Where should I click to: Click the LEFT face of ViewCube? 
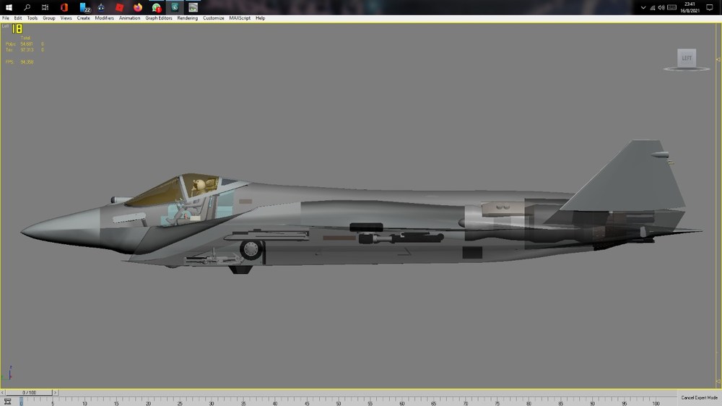[687, 58]
